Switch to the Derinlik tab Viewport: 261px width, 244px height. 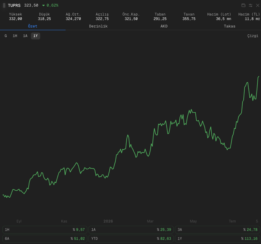tap(98, 26)
